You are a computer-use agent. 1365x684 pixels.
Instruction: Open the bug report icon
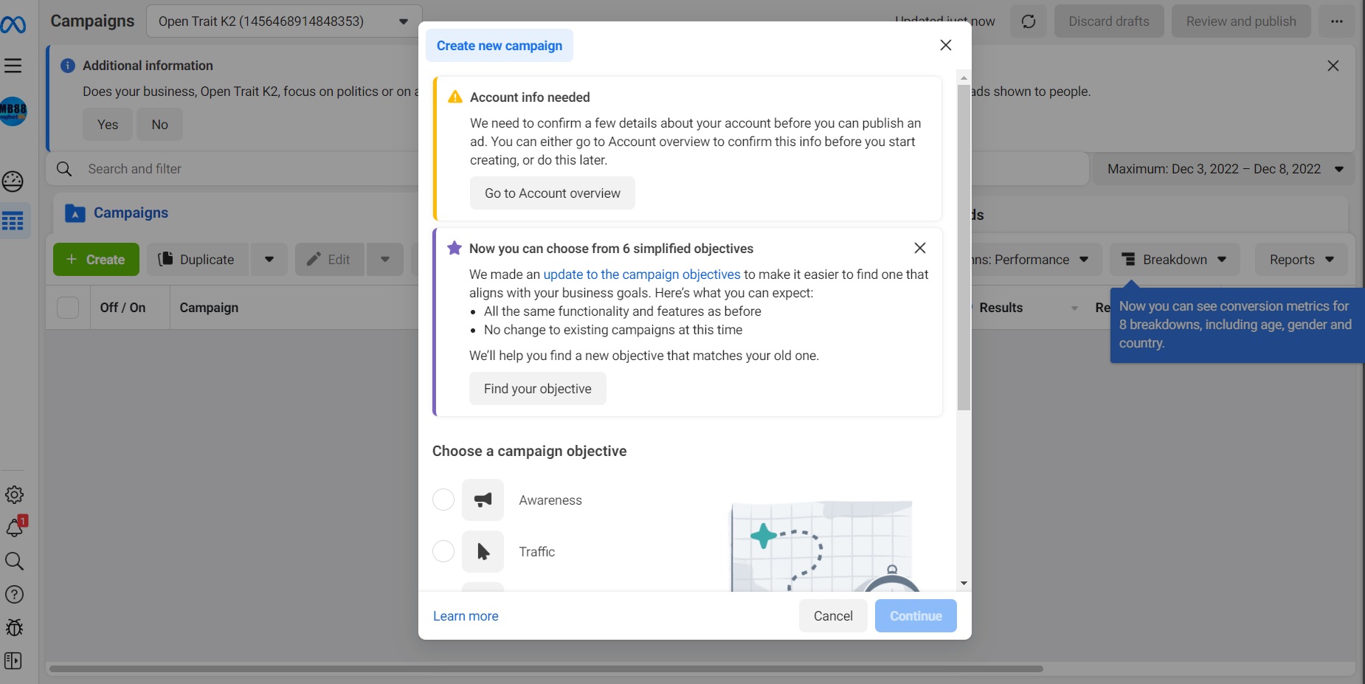pos(14,627)
